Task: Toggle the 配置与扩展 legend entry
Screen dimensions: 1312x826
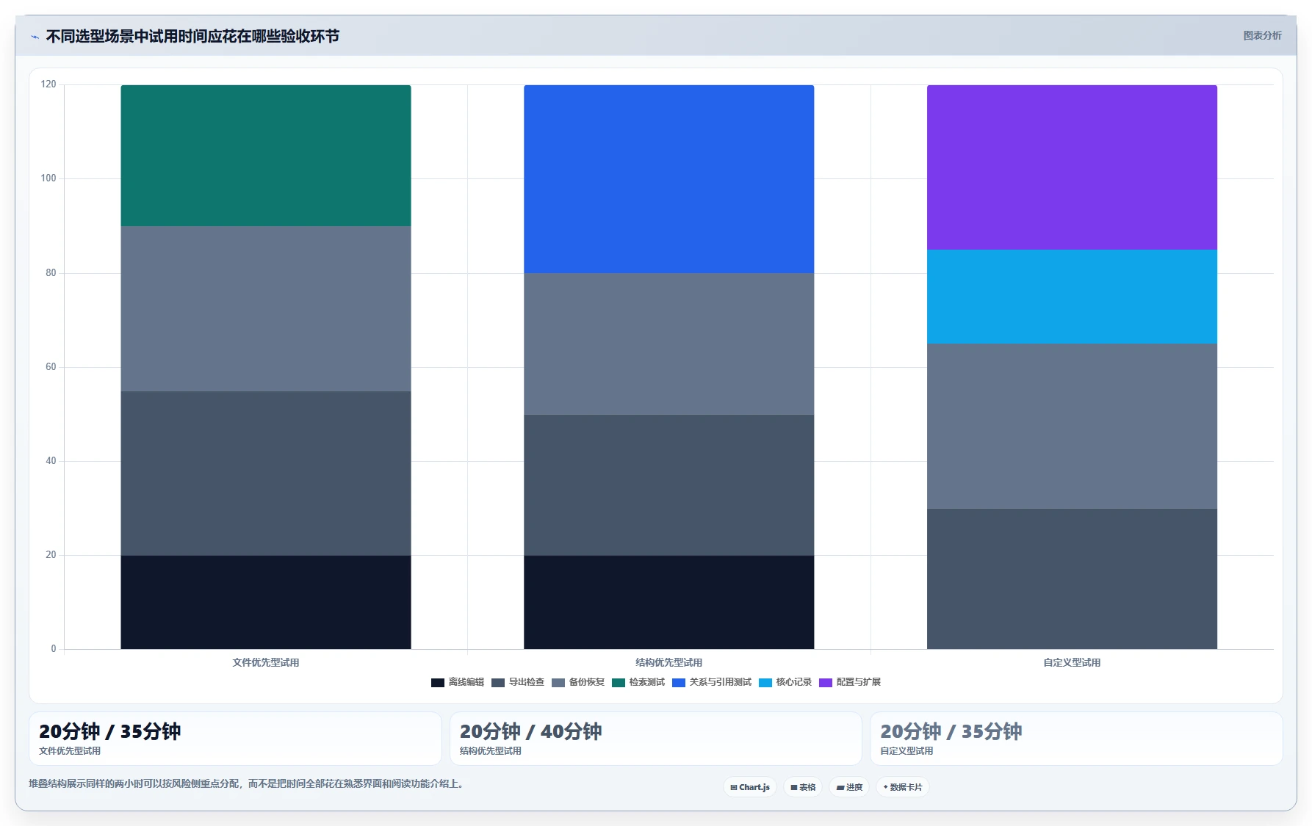Action: tap(850, 682)
